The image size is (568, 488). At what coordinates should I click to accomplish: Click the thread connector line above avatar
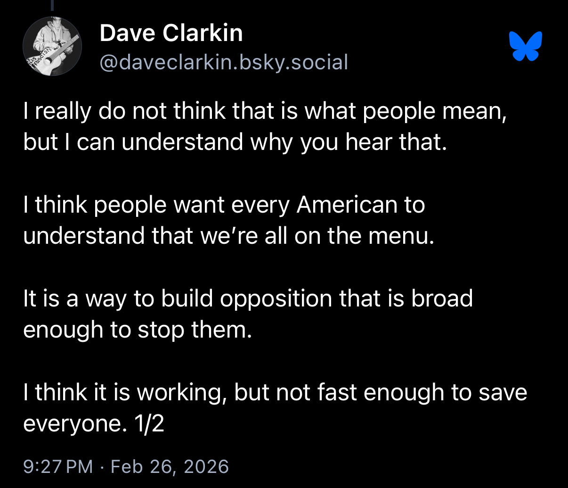52,6
